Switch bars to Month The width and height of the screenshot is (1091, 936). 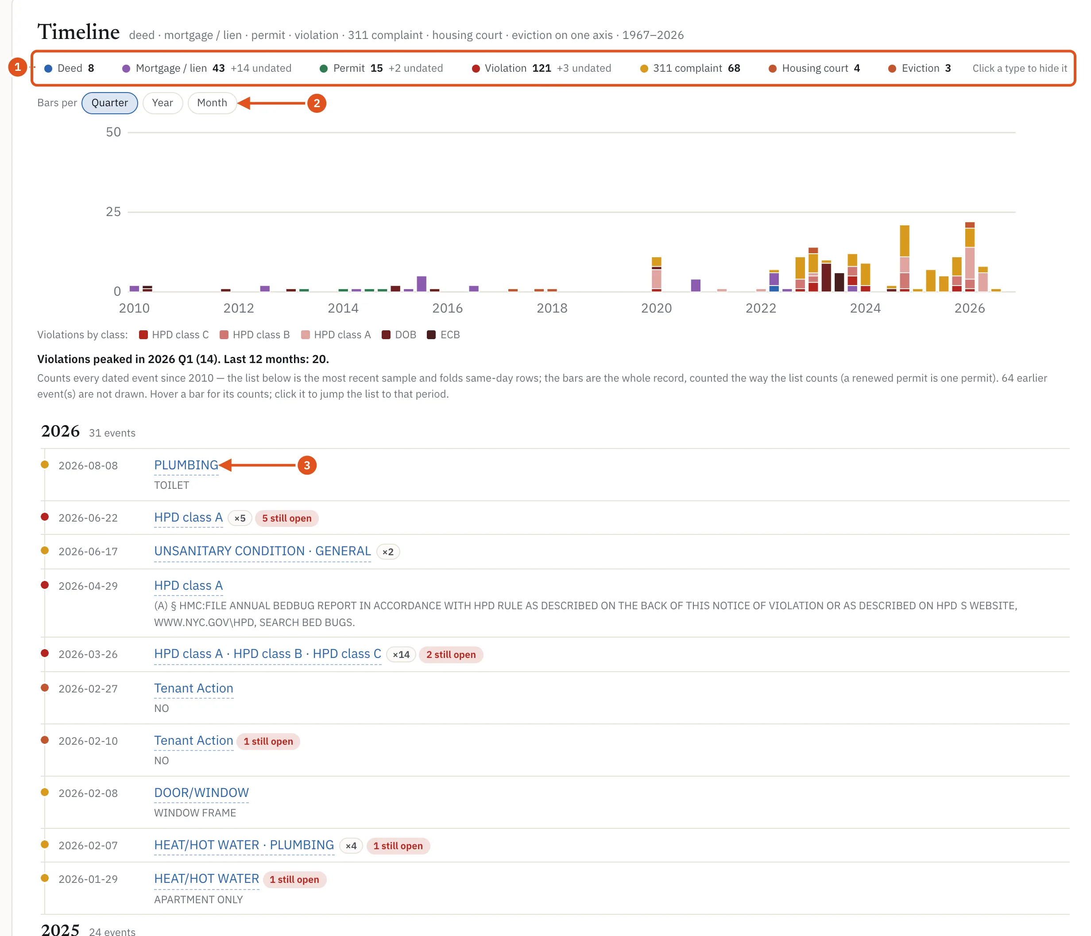pyautogui.click(x=212, y=103)
